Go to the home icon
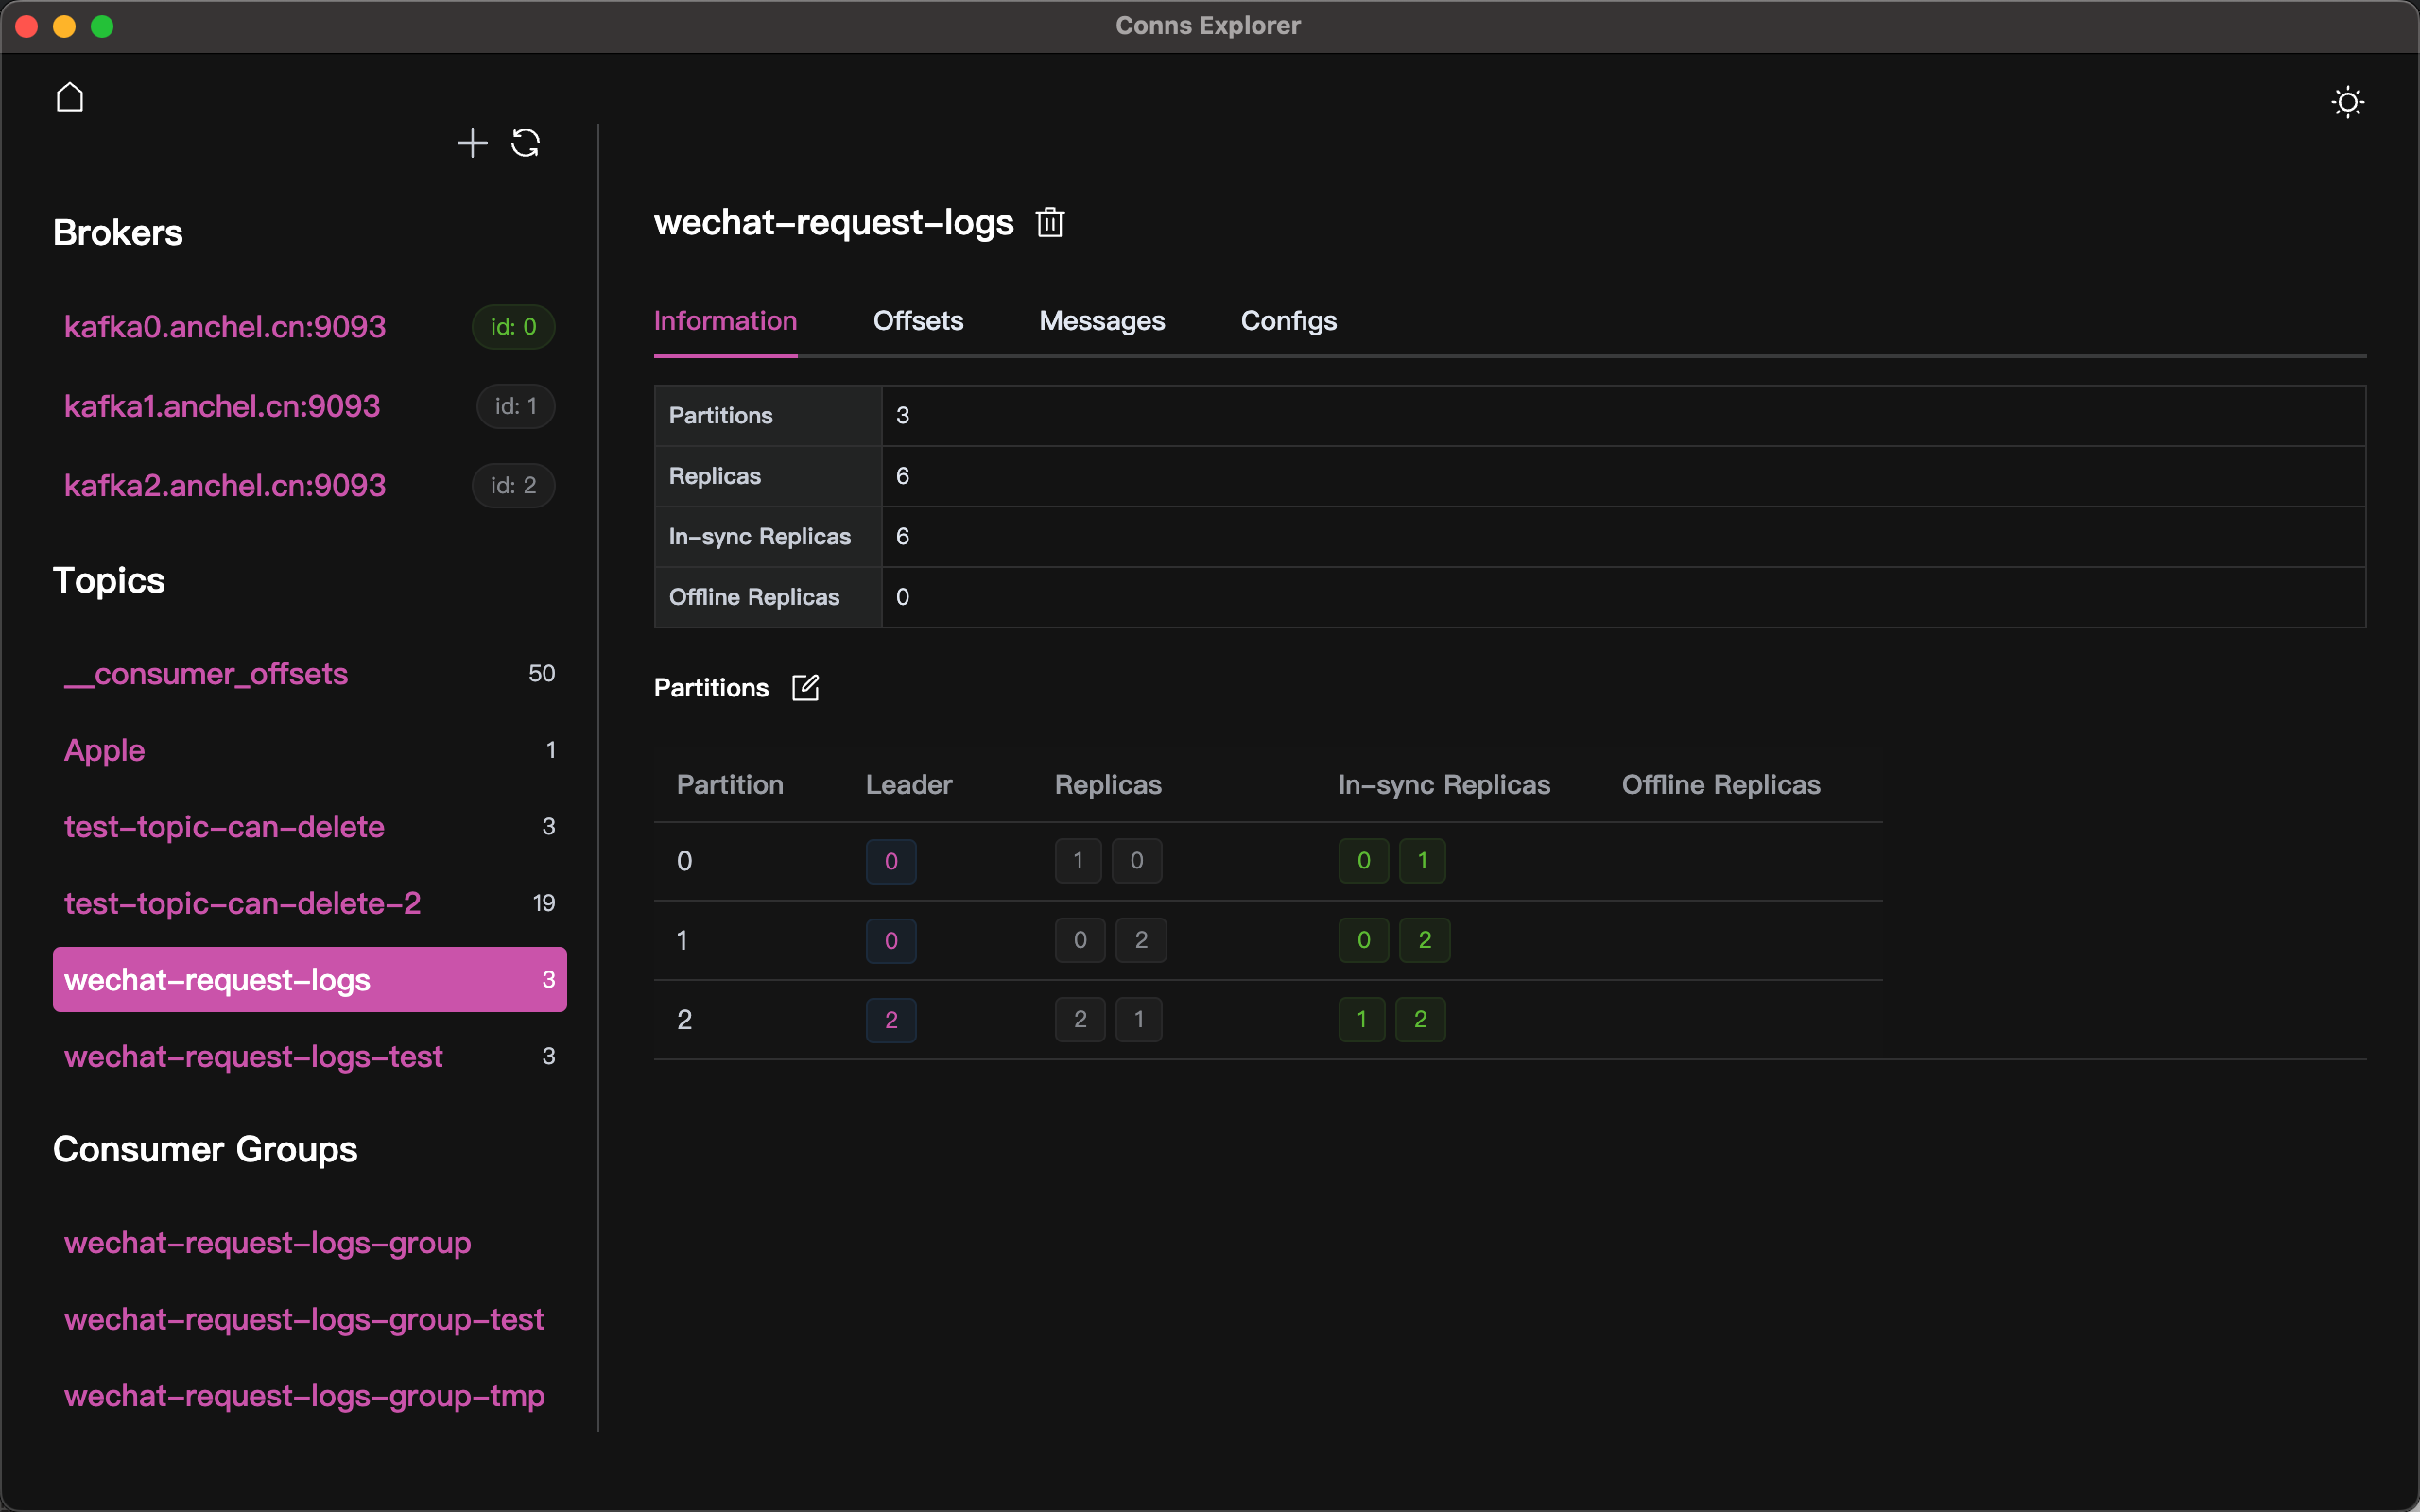Screen dimensions: 2420x1512 tap(70, 97)
